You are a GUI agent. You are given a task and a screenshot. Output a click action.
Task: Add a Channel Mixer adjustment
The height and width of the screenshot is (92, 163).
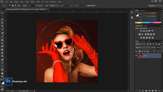tap(151, 34)
